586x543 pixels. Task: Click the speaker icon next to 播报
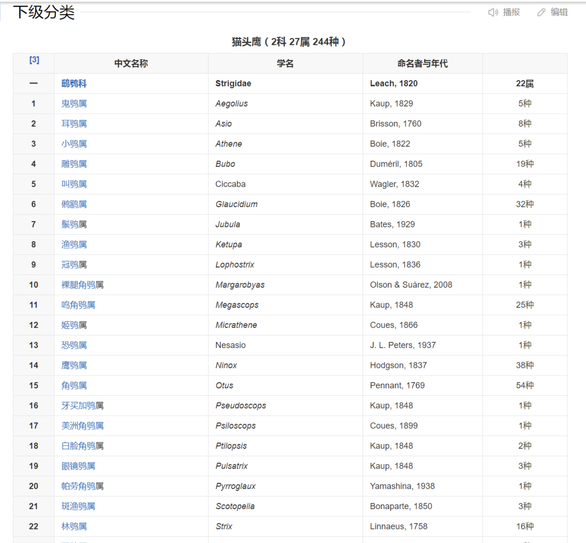click(493, 12)
